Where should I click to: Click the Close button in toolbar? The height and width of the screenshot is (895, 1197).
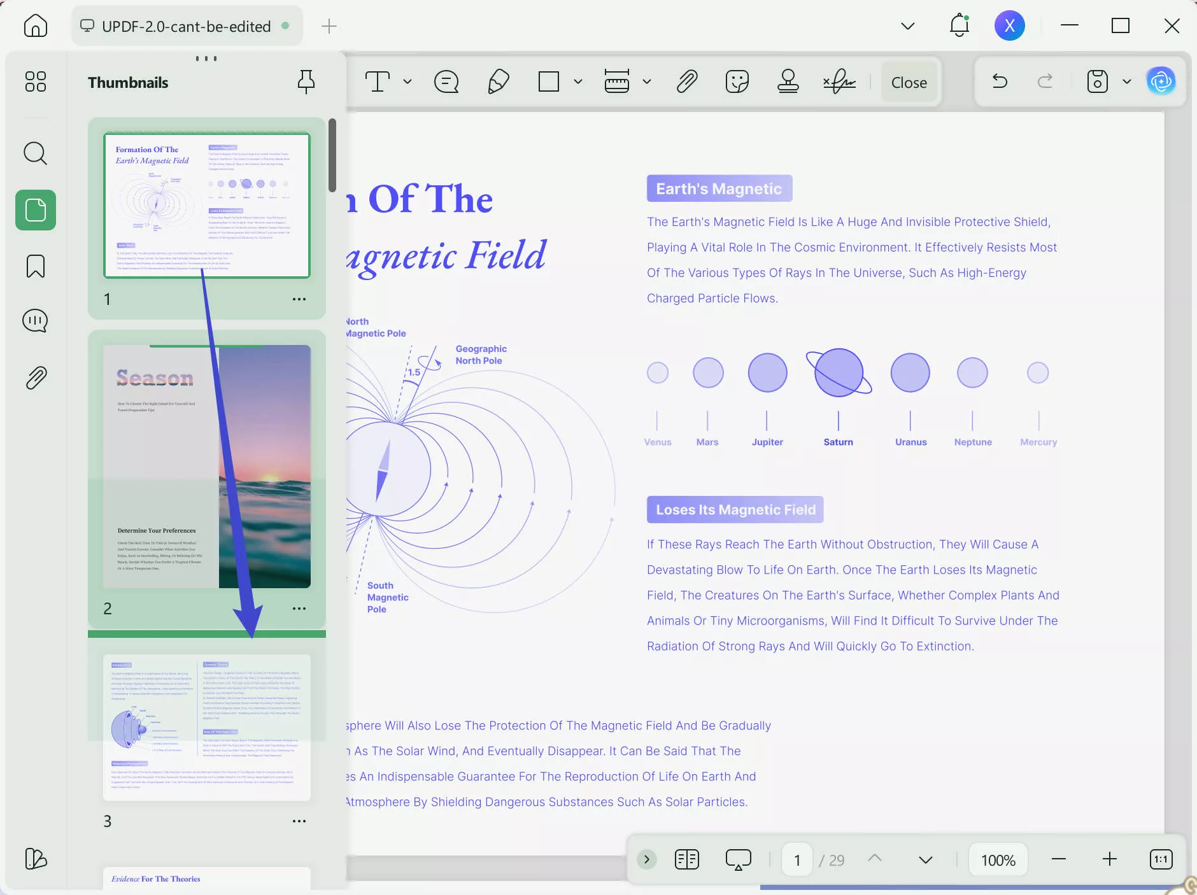[x=909, y=82]
